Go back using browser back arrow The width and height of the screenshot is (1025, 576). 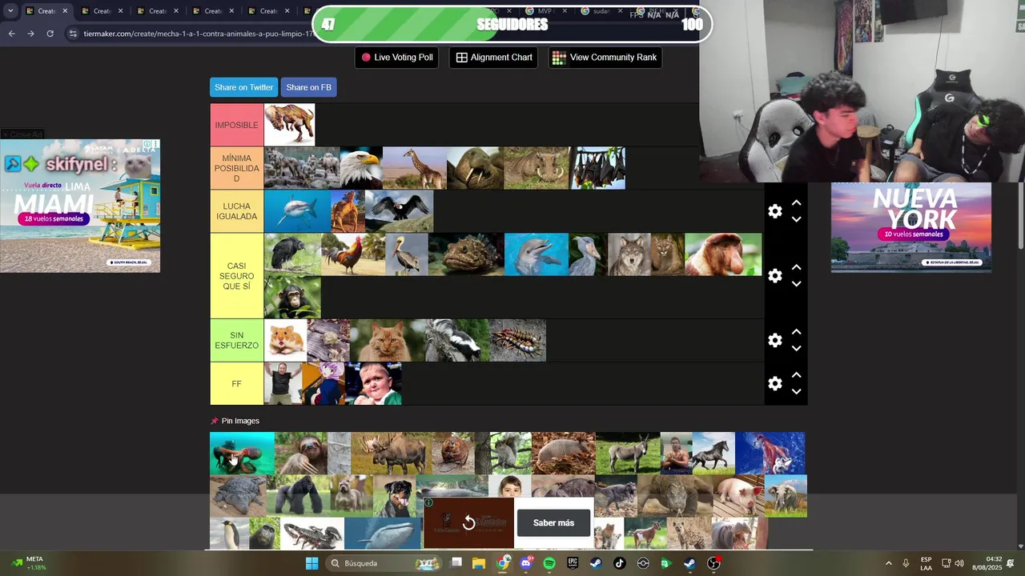pos(11,34)
